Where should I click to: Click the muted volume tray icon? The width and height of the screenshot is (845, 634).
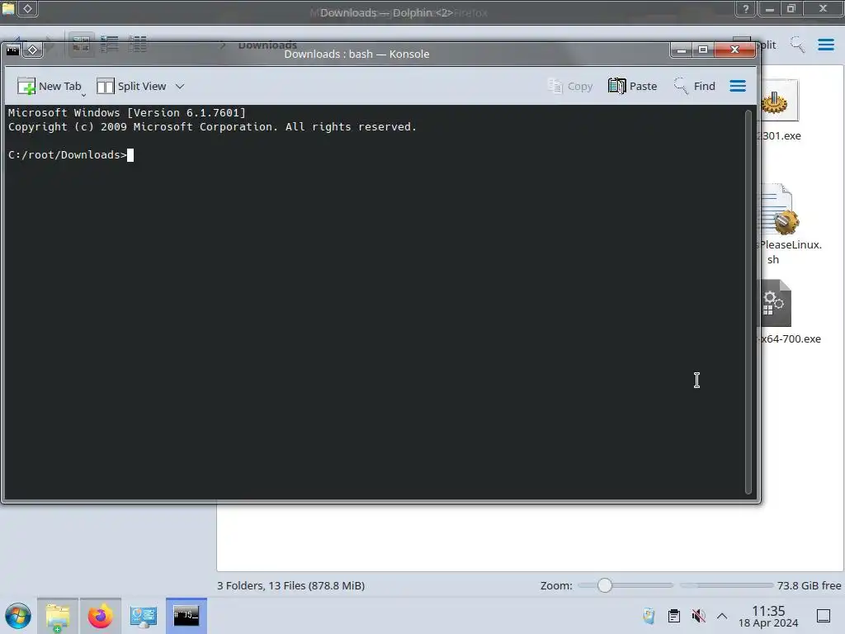698,616
